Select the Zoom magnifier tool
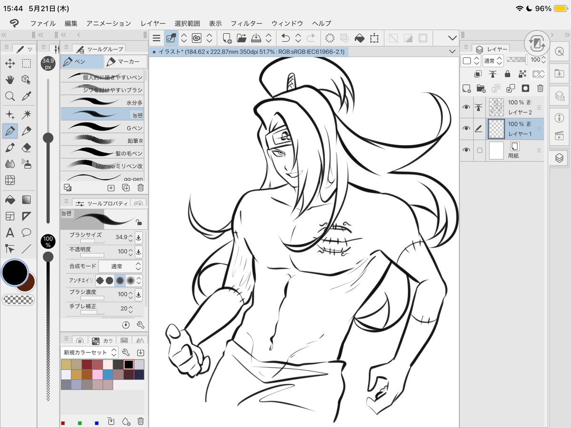This screenshot has width=571, height=428. [10, 96]
